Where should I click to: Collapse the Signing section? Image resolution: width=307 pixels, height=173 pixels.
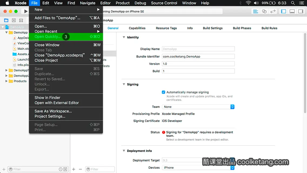124,84
